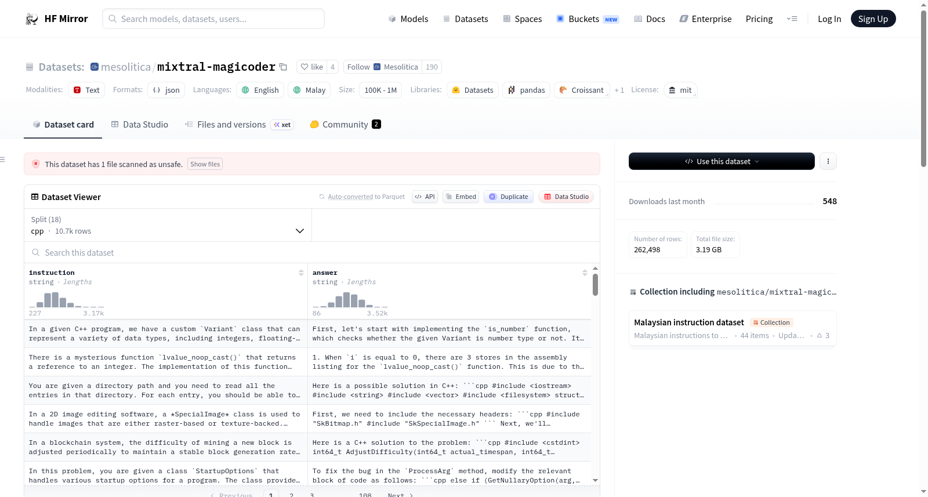Click the Embed button
The width and height of the screenshot is (928, 497).
tap(461, 197)
